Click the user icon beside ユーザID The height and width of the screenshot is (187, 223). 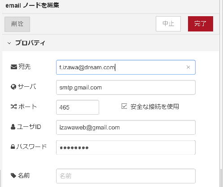coord(13,127)
